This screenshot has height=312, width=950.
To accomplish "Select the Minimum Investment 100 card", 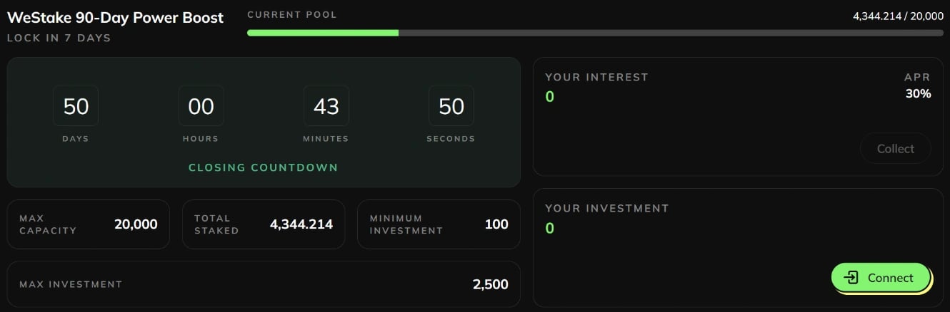I will click(439, 224).
